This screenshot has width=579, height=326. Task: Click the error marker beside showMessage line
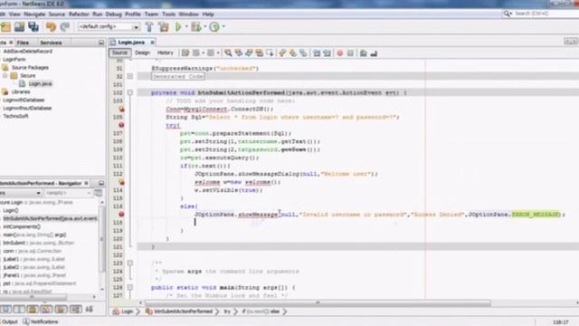121,215
